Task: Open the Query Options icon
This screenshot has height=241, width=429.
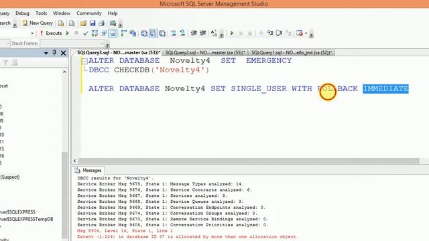Action: pos(104,33)
